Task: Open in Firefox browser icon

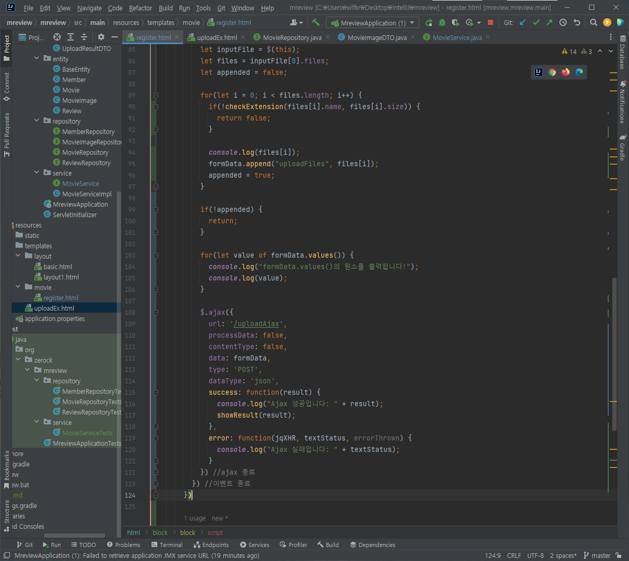Action: tap(566, 72)
